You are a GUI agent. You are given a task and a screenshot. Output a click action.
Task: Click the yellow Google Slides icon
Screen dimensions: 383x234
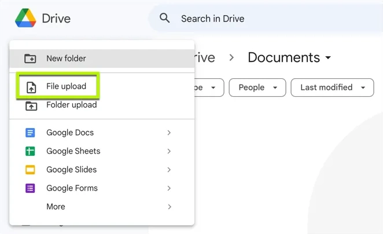click(30, 170)
